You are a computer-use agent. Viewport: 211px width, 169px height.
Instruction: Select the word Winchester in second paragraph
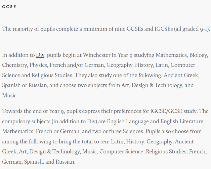point(96,55)
